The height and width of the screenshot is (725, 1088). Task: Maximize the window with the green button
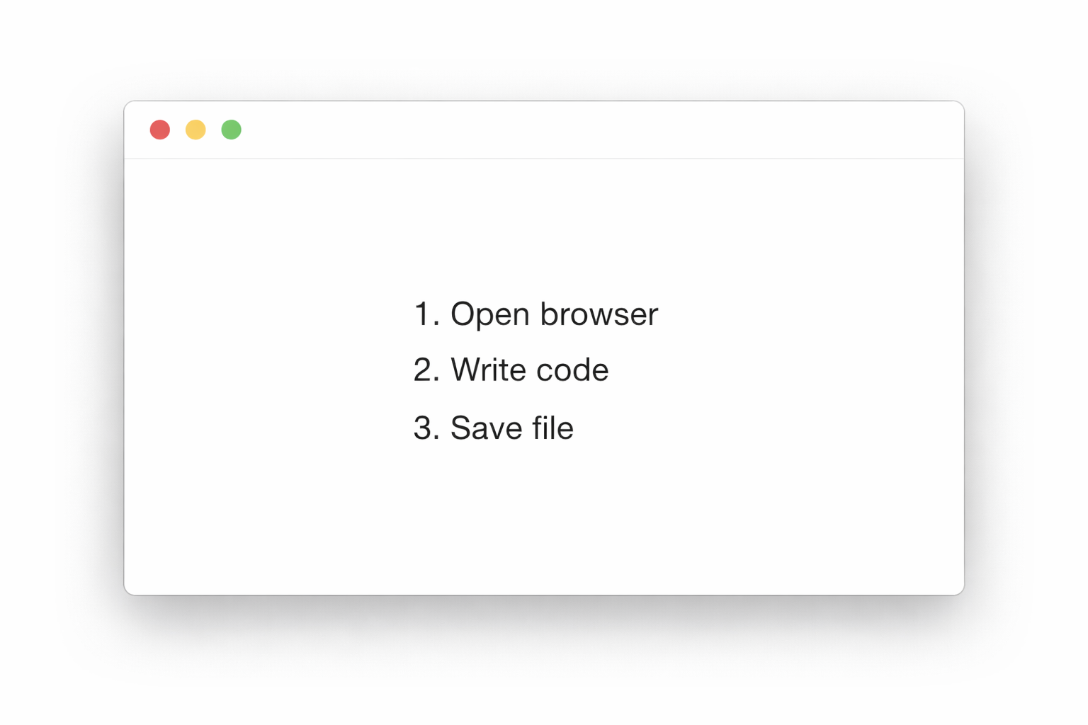coord(231,130)
